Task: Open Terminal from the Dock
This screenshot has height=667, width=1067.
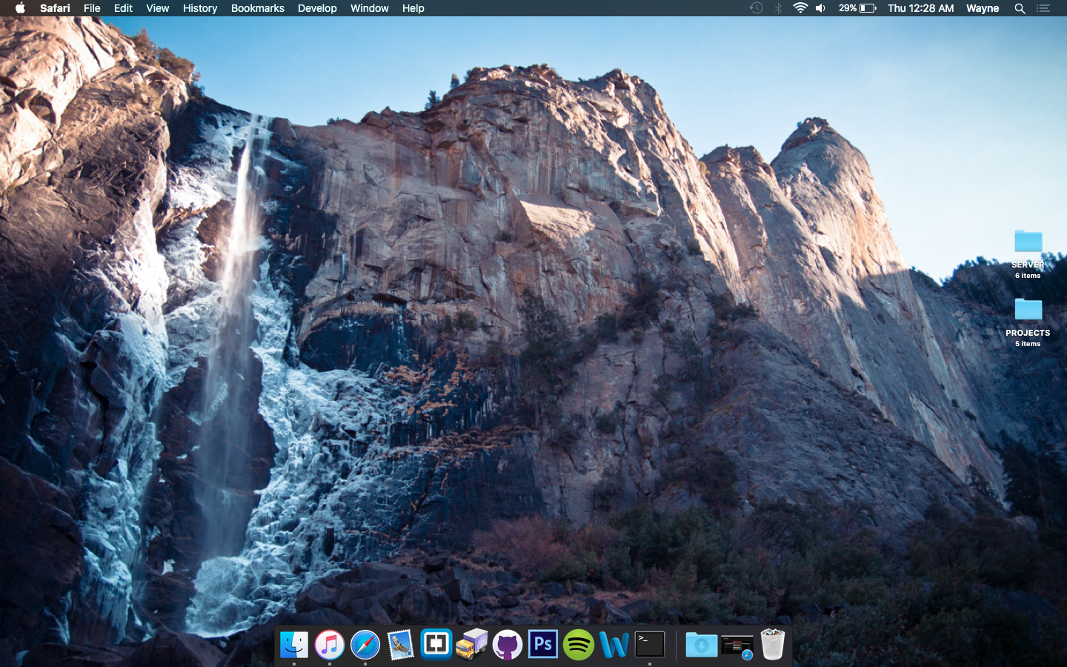Action: pos(650,644)
